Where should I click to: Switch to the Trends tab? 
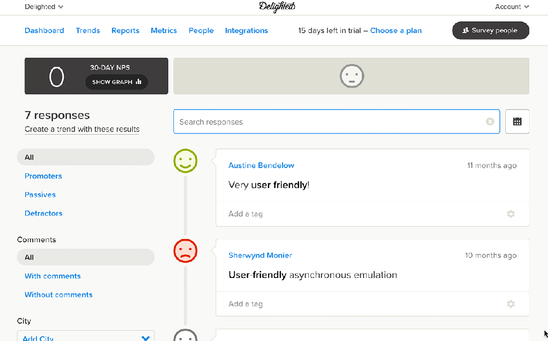(x=88, y=30)
